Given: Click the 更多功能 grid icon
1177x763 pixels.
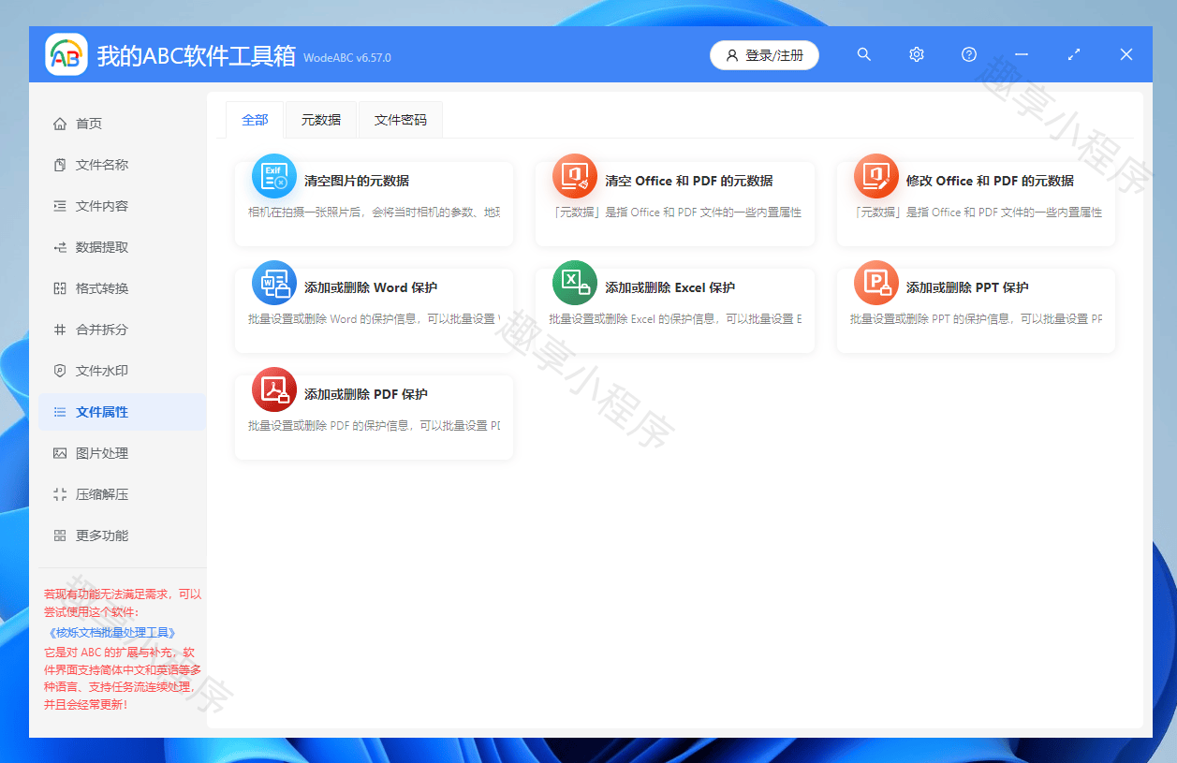Looking at the screenshot, I should [x=60, y=536].
